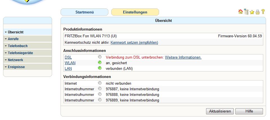270x120 pixels.
Task: Expand the Telefonbuch sidebar section
Action: [x=28, y=46]
